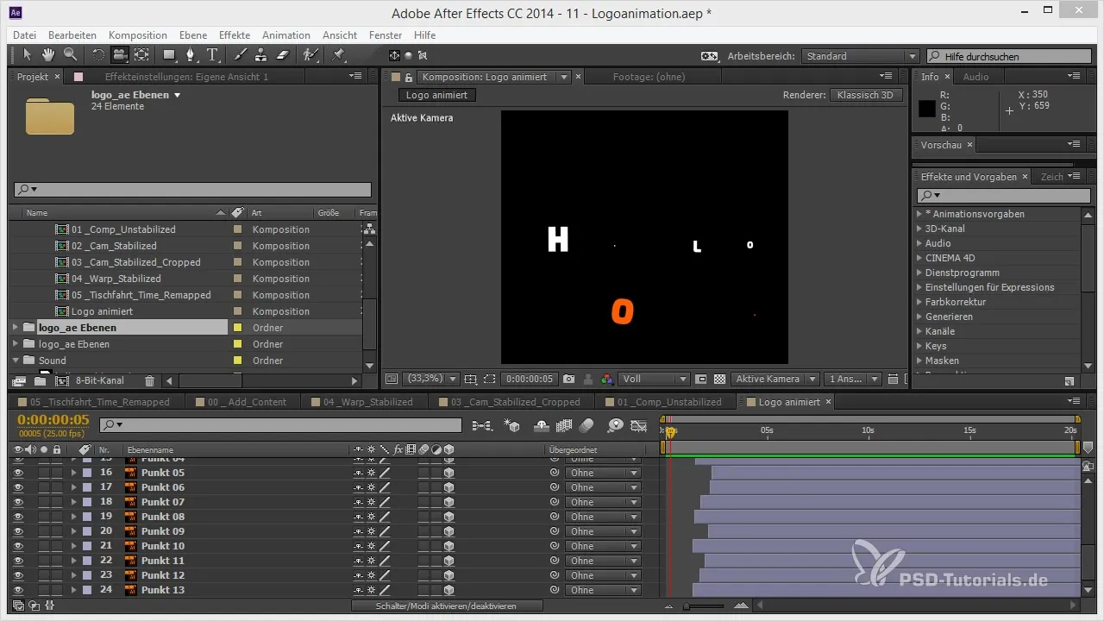The width and height of the screenshot is (1104, 621).
Task: Click the Klassisch 3D renderer button
Action: pos(866,95)
